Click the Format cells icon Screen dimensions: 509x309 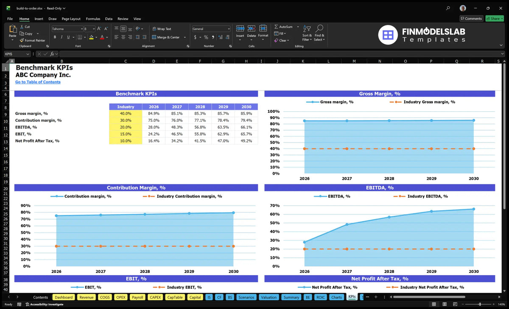tap(263, 29)
